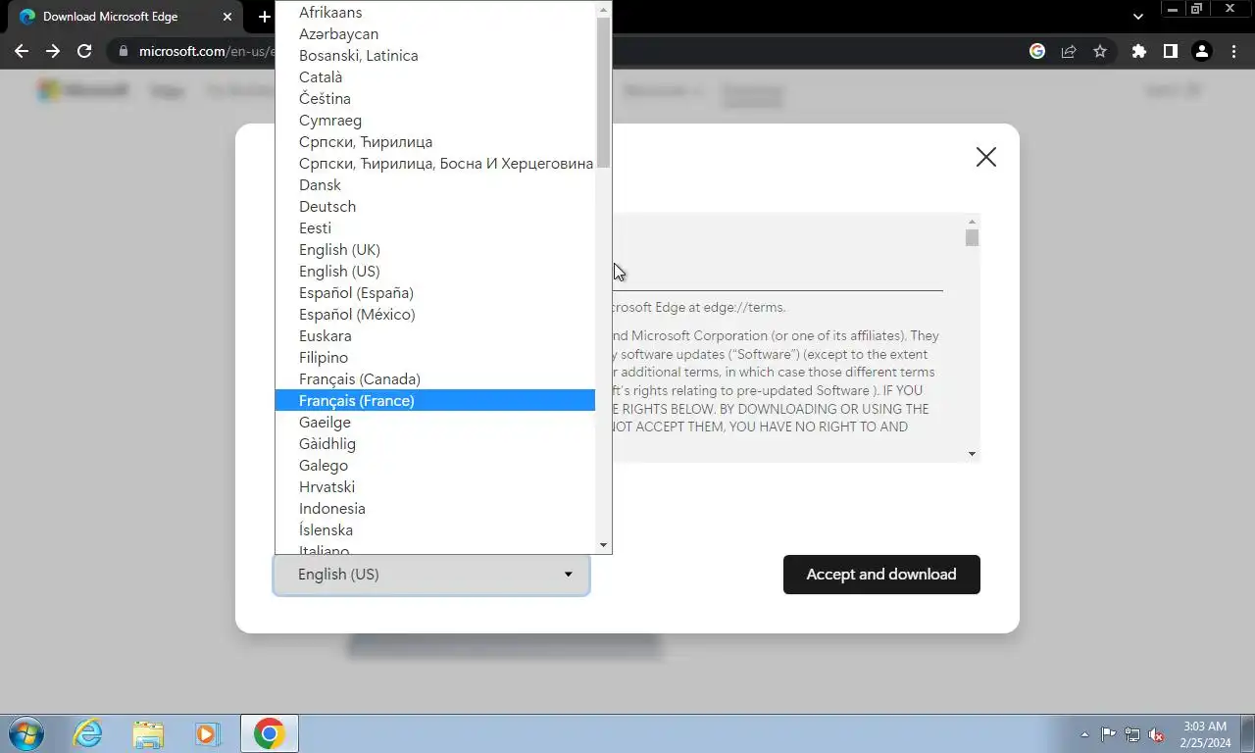Click the address bar URL
The image size is (1255, 753).
coord(206,51)
